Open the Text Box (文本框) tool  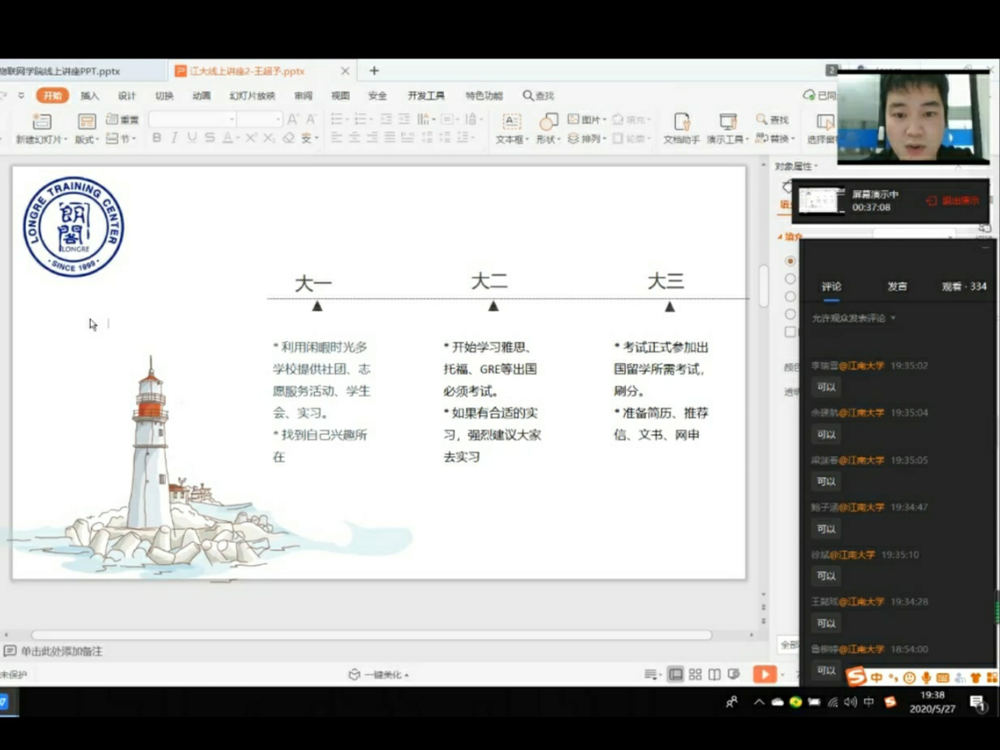[x=511, y=122]
